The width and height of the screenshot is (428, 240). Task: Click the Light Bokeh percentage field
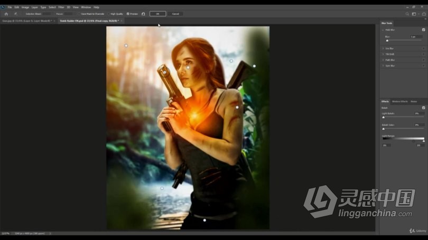pyautogui.click(x=419, y=113)
